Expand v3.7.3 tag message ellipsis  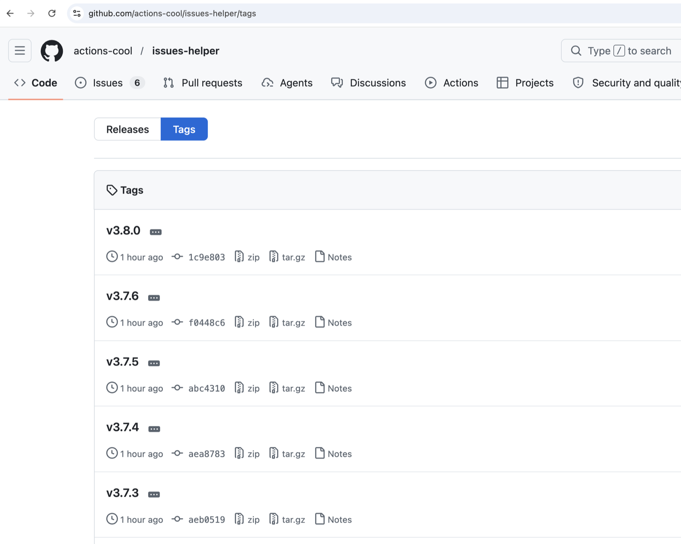[154, 494]
